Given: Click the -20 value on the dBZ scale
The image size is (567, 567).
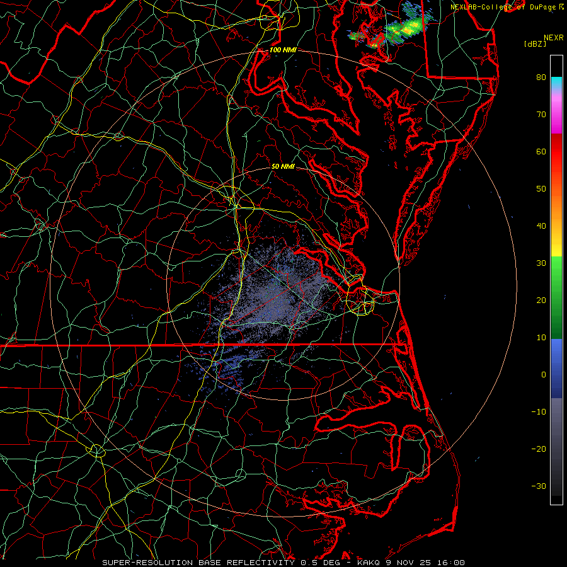Looking at the screenshot, I should click(x=539, y=449).
